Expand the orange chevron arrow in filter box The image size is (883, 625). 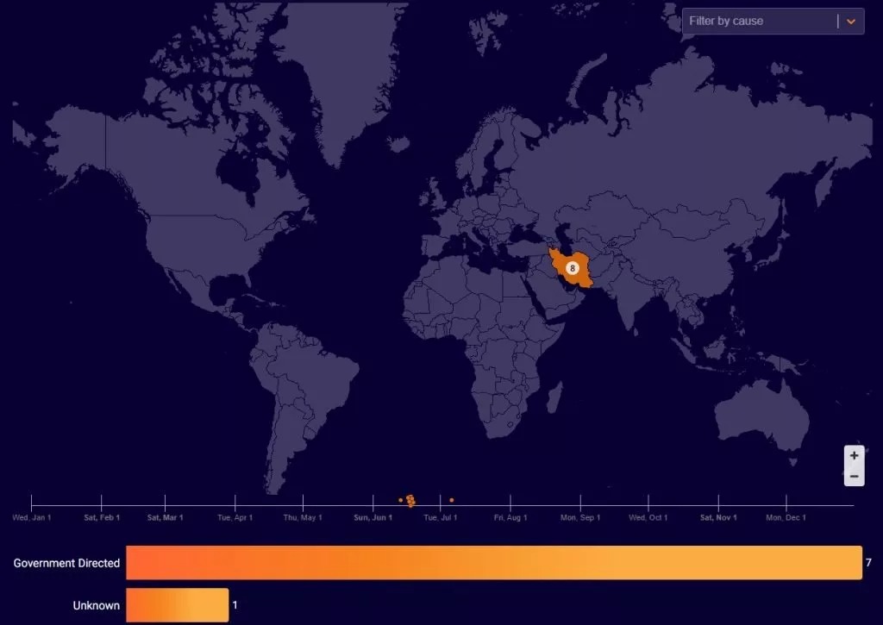[x=851, y=22]
